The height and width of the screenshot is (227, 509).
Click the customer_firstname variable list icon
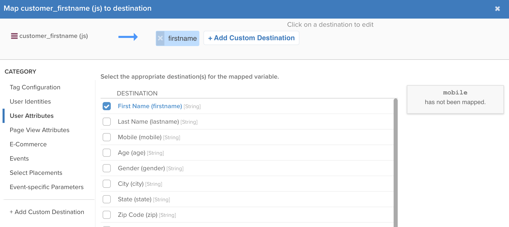pos(14,36)
